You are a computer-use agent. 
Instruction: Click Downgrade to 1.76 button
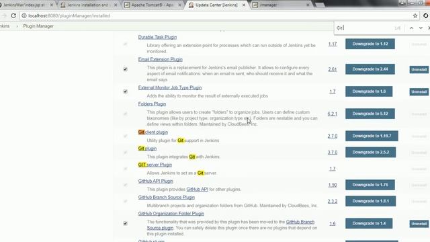[370, 185]
